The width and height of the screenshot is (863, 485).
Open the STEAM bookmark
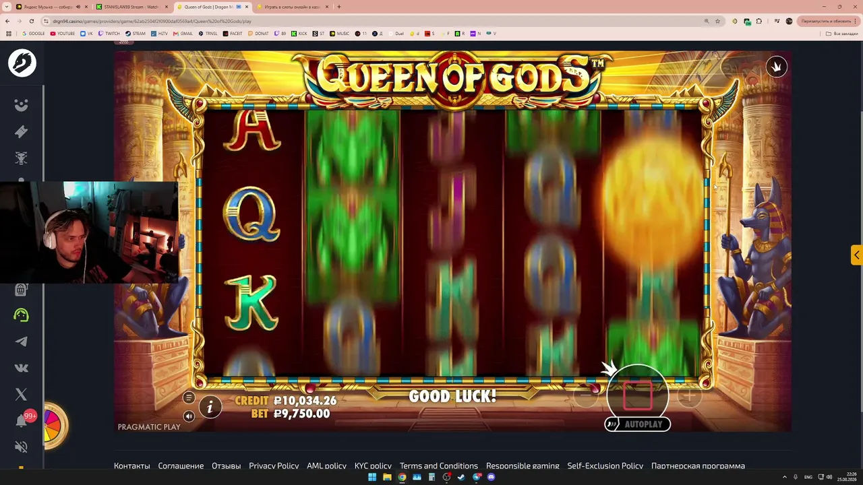point(136,34)
